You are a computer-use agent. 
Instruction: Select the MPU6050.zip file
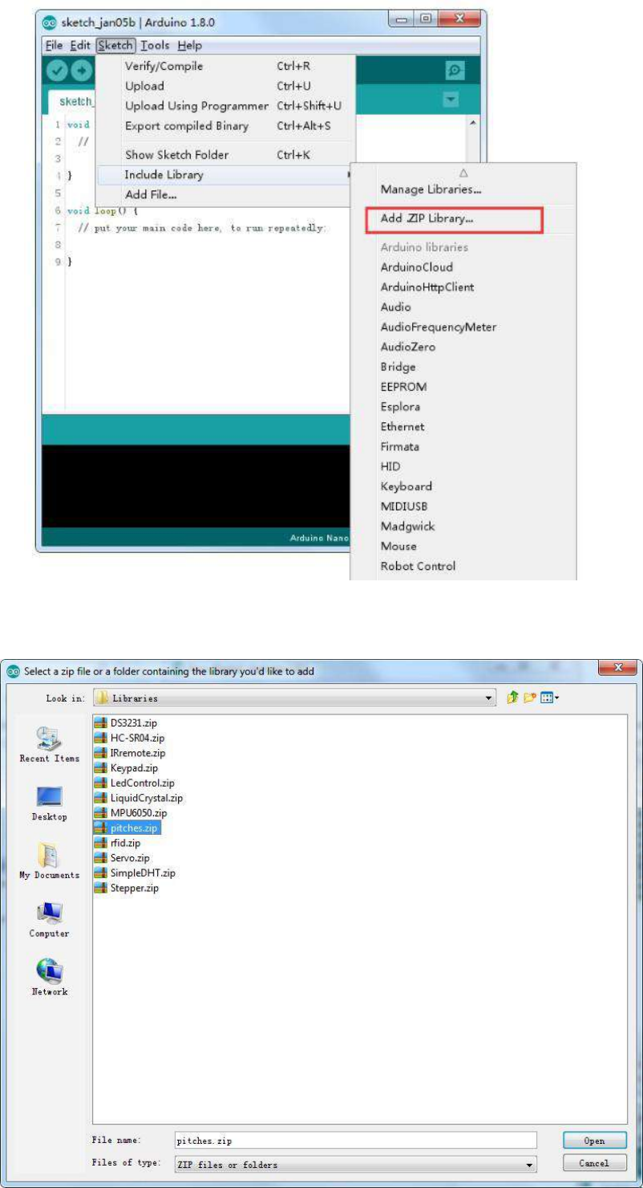pyautogui.click(x=130, y=813)
